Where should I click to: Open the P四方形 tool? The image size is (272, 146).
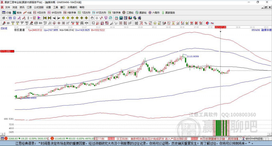(40, 13)
